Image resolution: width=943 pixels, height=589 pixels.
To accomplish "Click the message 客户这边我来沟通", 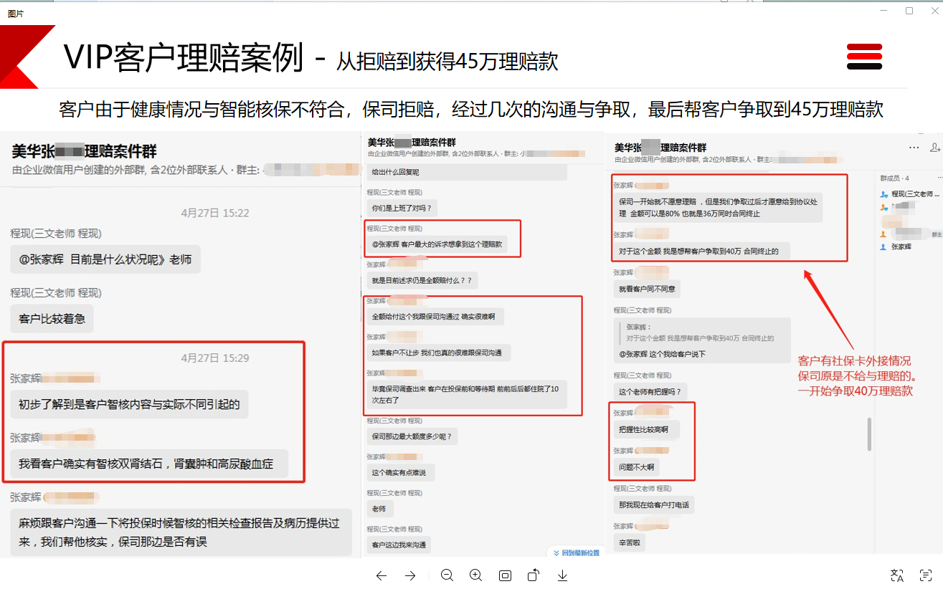I will tap(399, 545).
